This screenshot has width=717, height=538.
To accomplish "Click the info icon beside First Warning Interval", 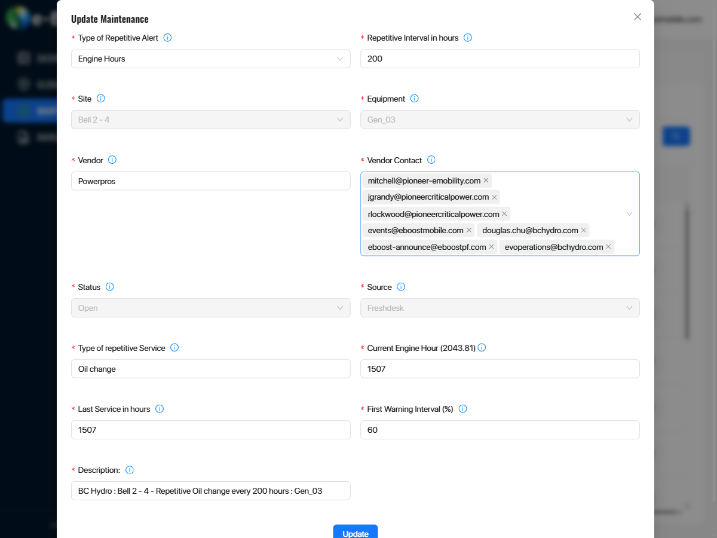I will pyautogui.click(x=462, y=409).
